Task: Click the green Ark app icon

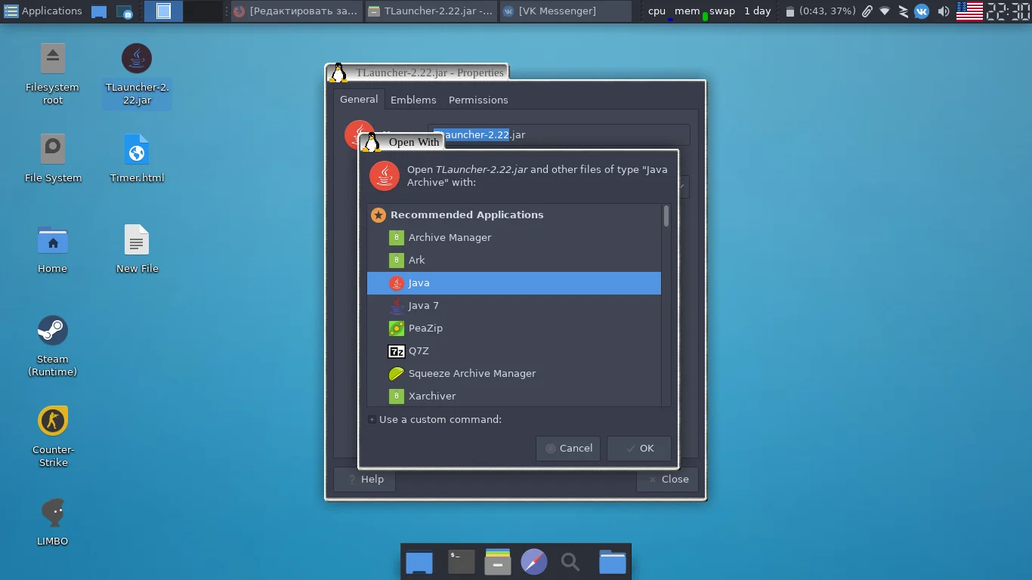Action: (397, 260)
